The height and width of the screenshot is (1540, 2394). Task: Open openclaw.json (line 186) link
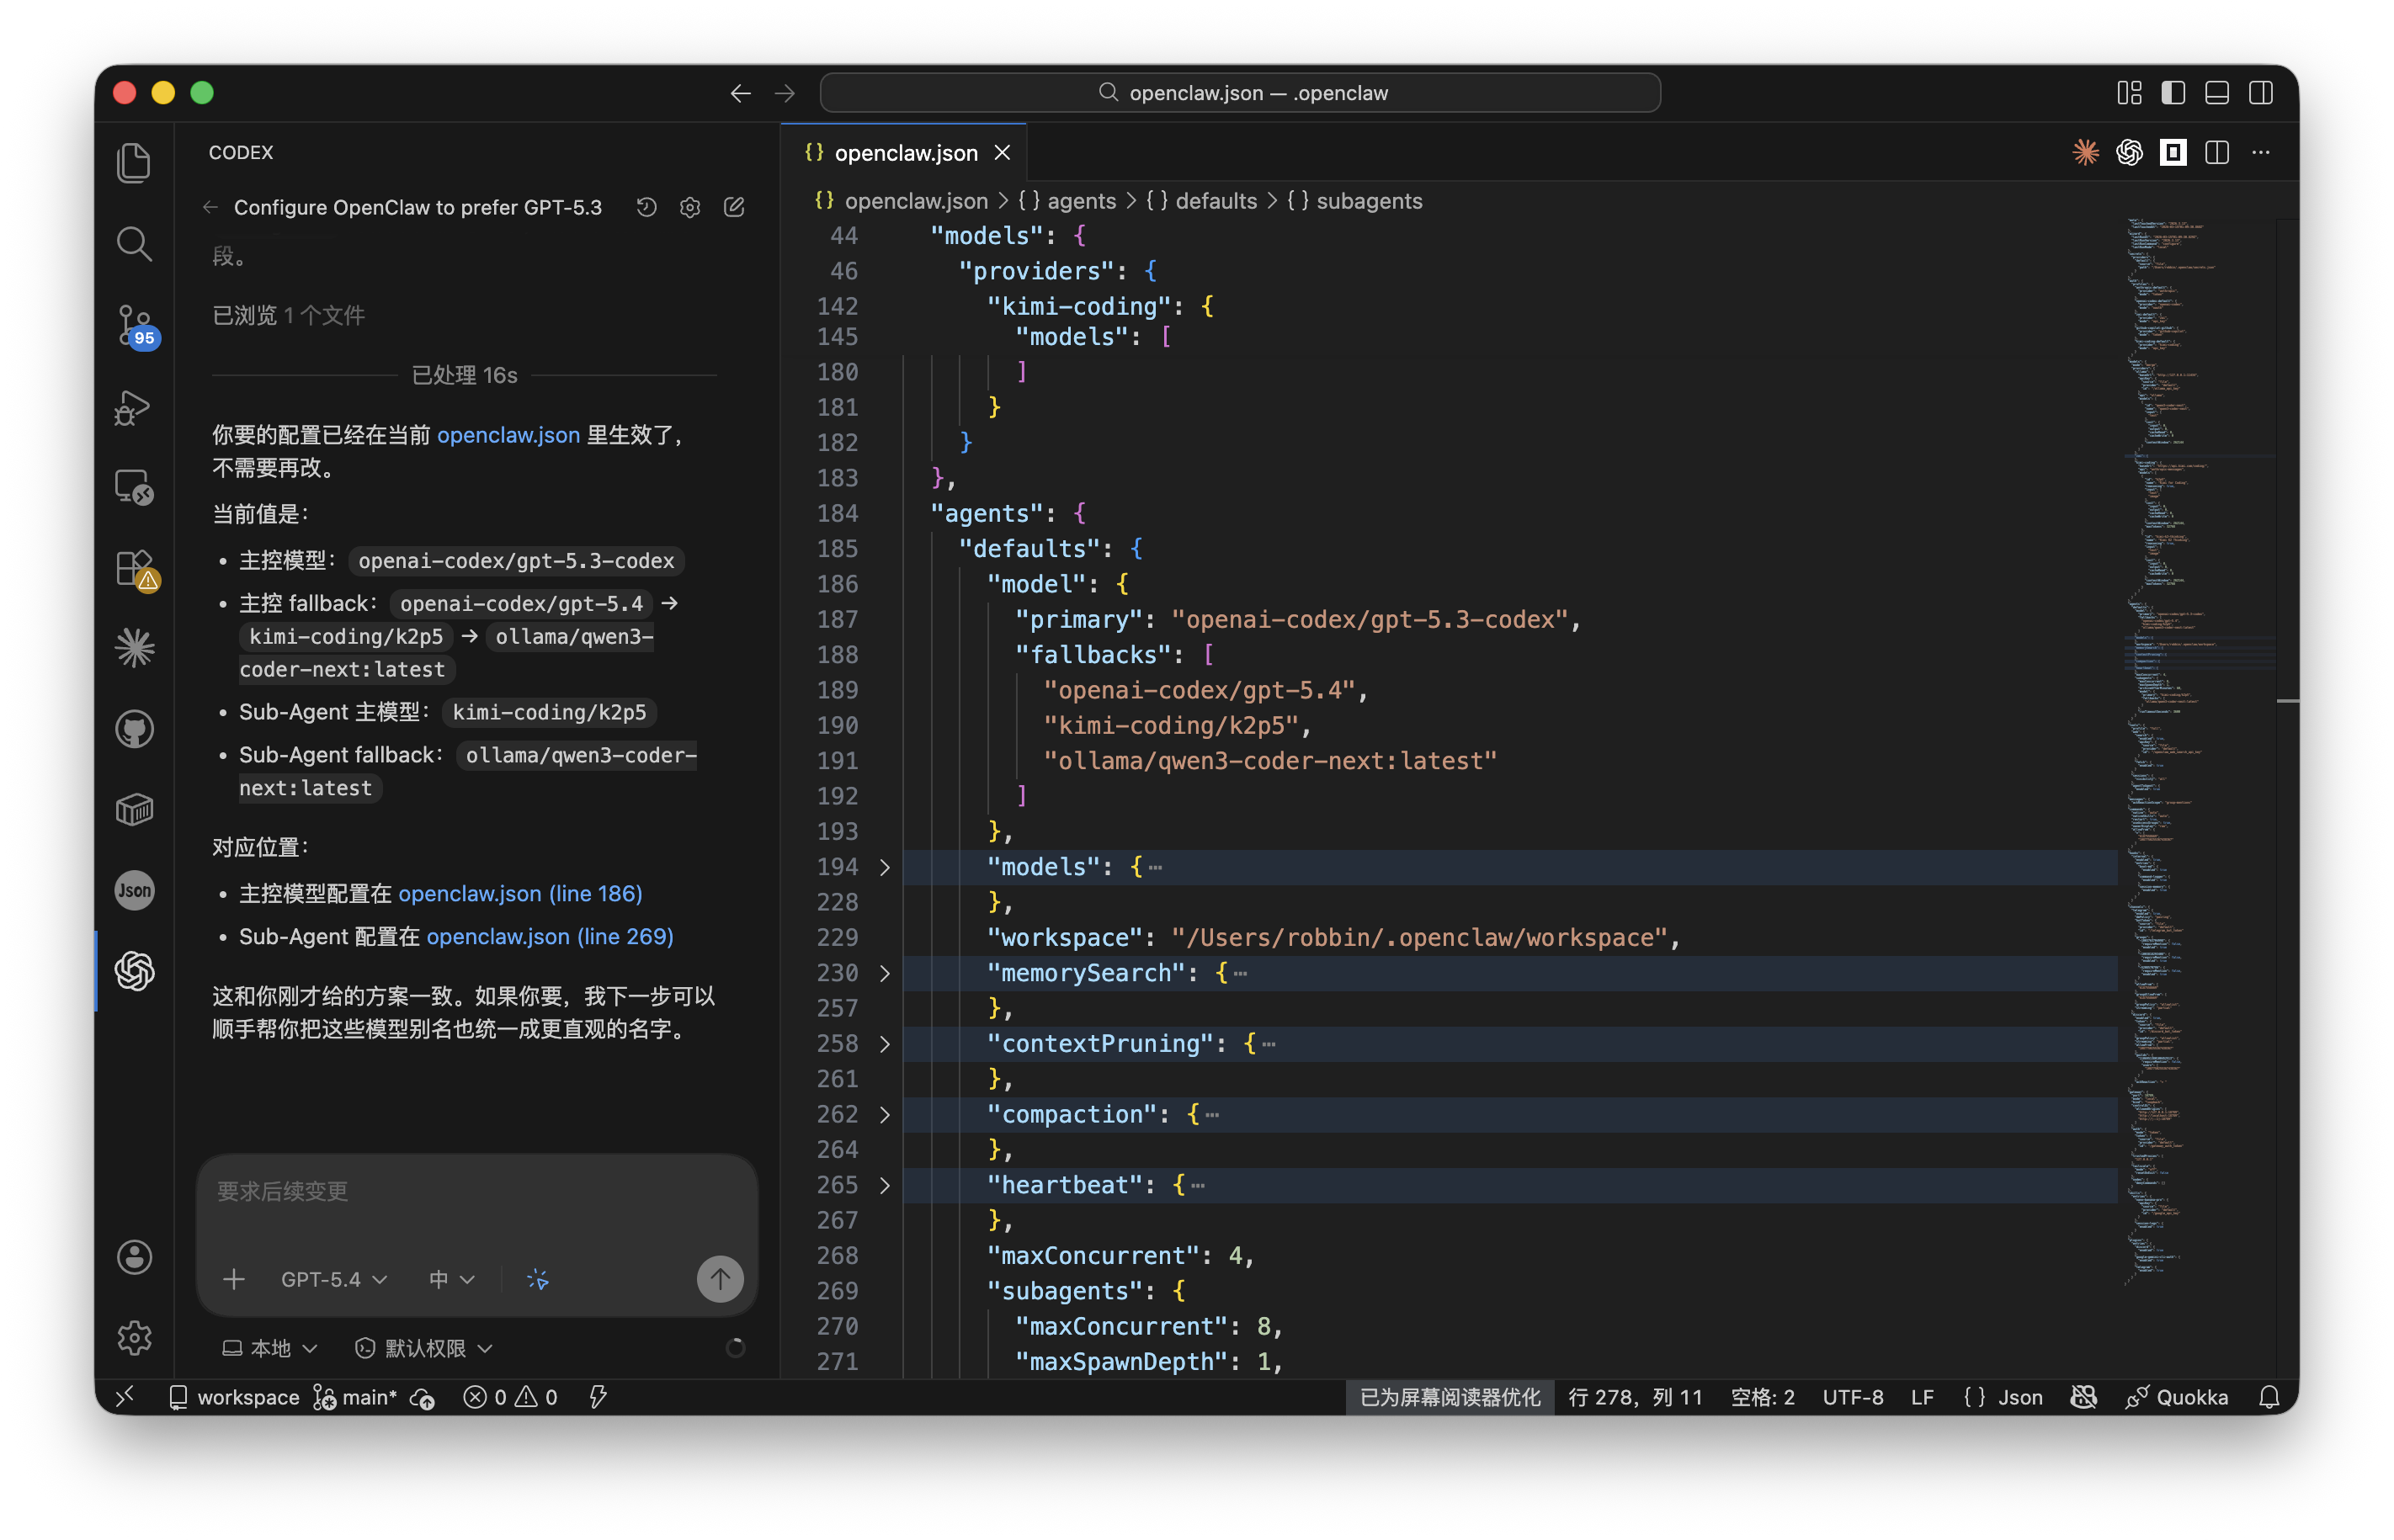520,893
